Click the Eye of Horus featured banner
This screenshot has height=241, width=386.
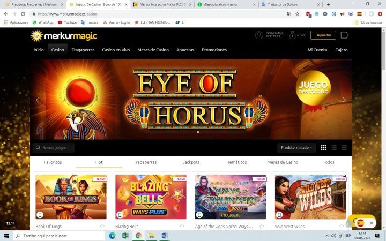coord(191,100)
